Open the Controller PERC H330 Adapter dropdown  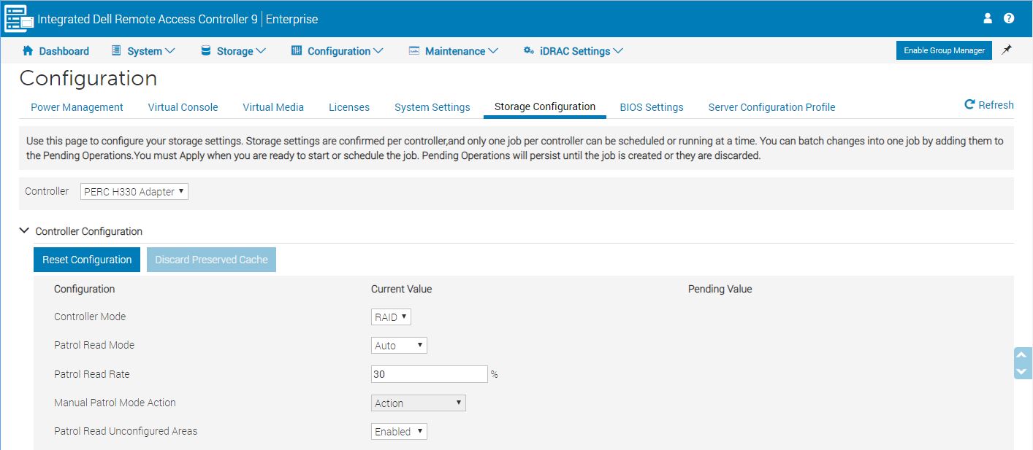point(134,192)
